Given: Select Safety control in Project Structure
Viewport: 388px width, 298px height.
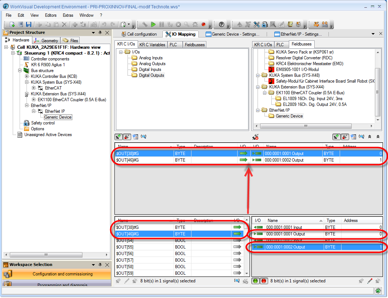Looking at the screenshot, I should pos(43,123).
